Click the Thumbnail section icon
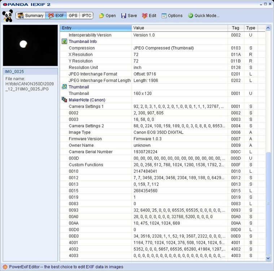The width and height of the screenshot is (274, 271). (64, 87)
